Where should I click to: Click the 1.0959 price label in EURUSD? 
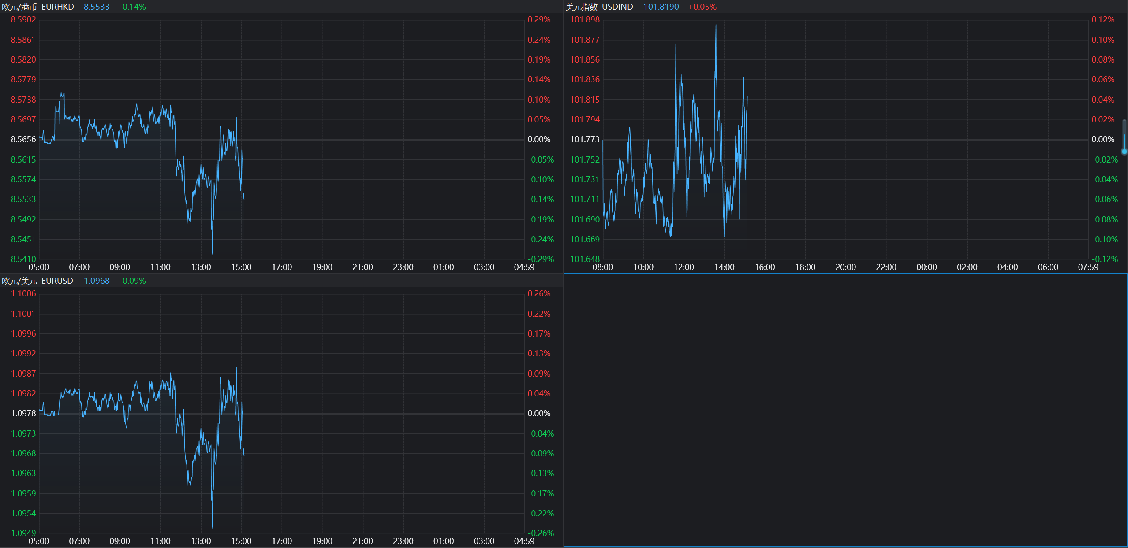pos(23,494)
